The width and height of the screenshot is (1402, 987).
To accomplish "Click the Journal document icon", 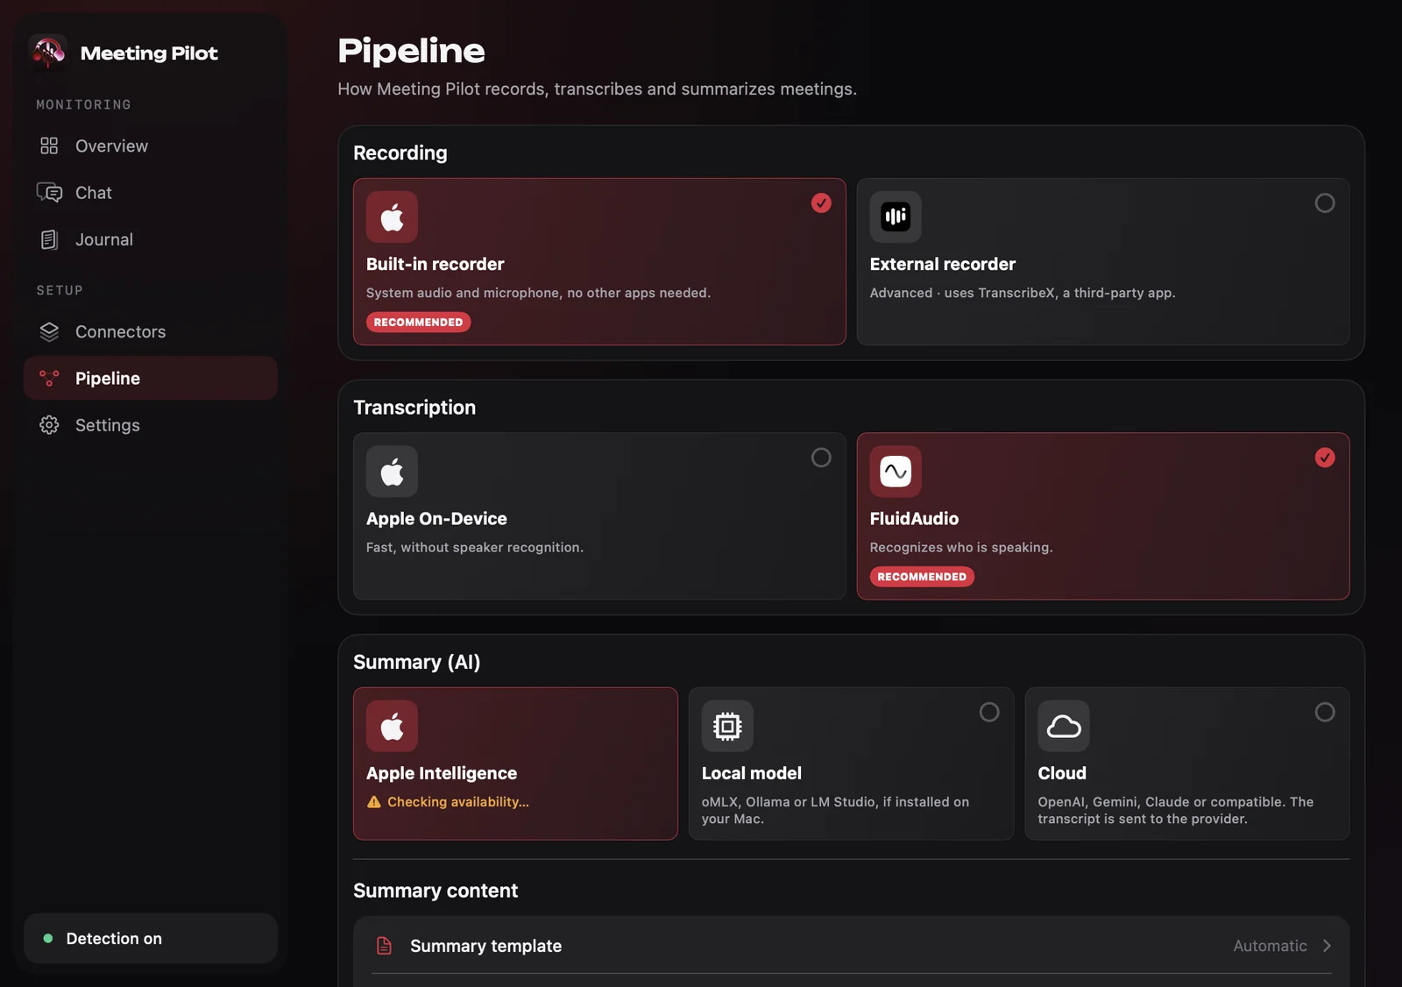I will [49, 239].
